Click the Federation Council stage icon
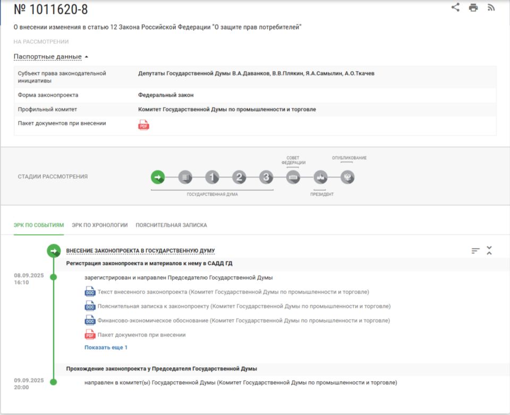510x415 pixels. [293, 177]
